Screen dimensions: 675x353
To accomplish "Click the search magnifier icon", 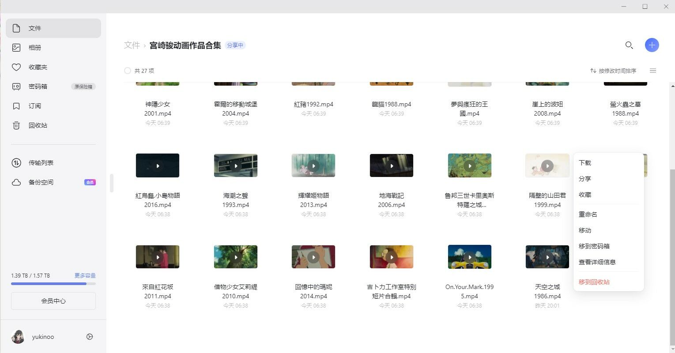I will 629,45.
